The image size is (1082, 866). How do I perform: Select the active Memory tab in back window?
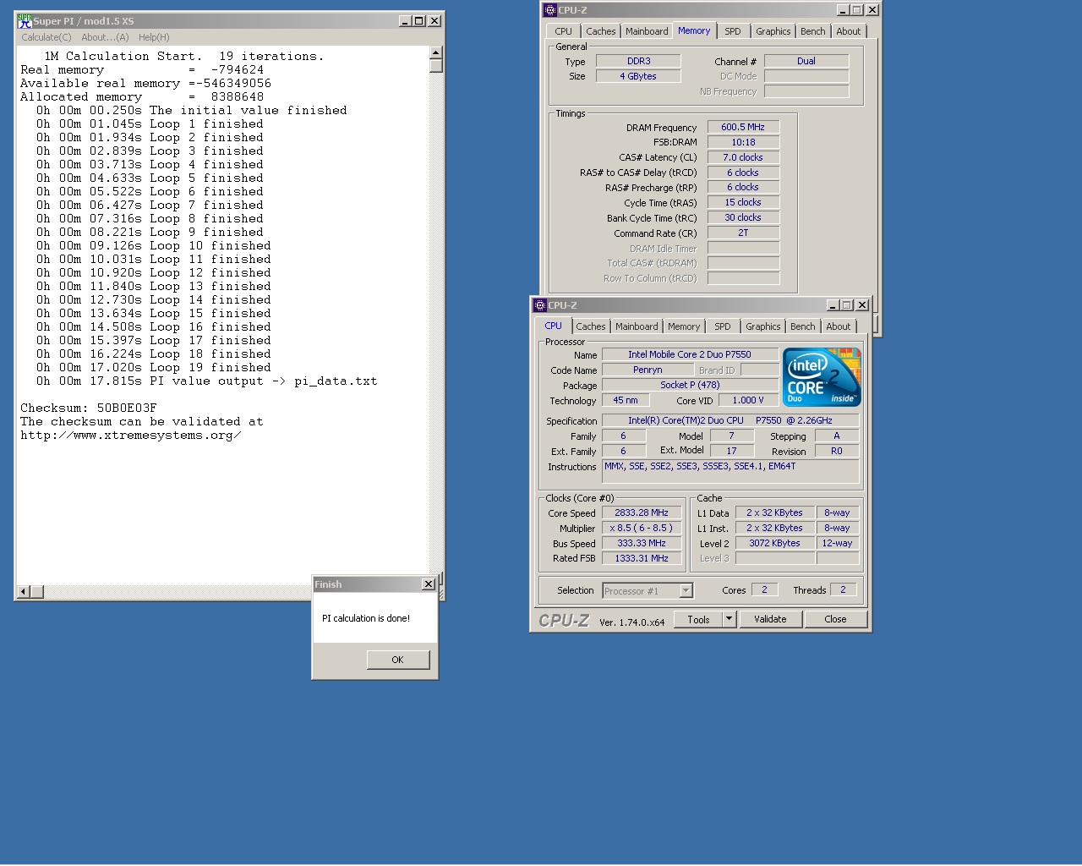pos(694,30)
